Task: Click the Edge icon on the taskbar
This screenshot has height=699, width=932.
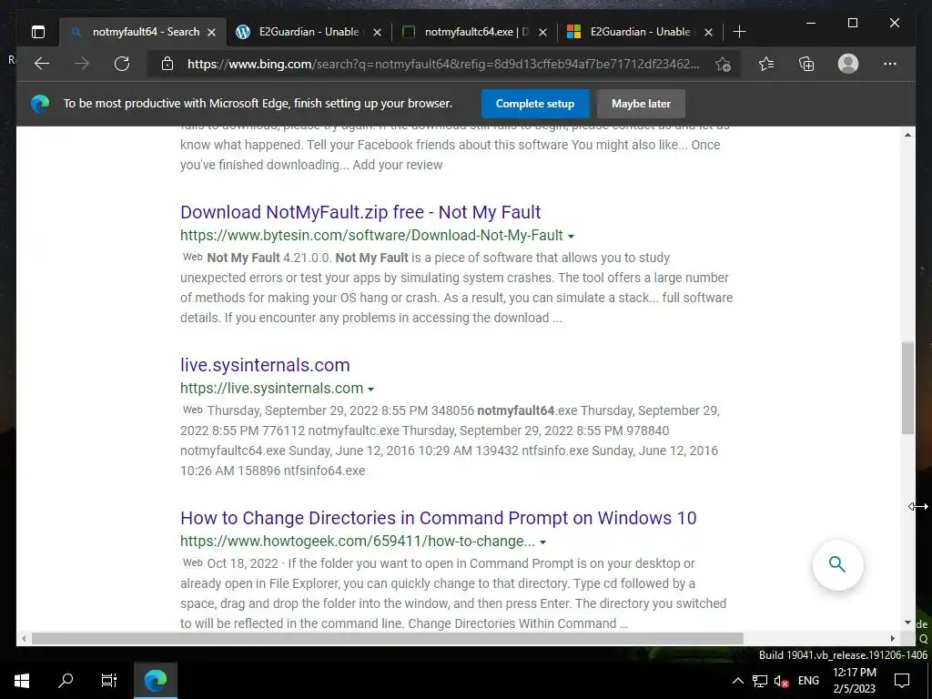Action: pyautogui.click(x=156, y=681)
